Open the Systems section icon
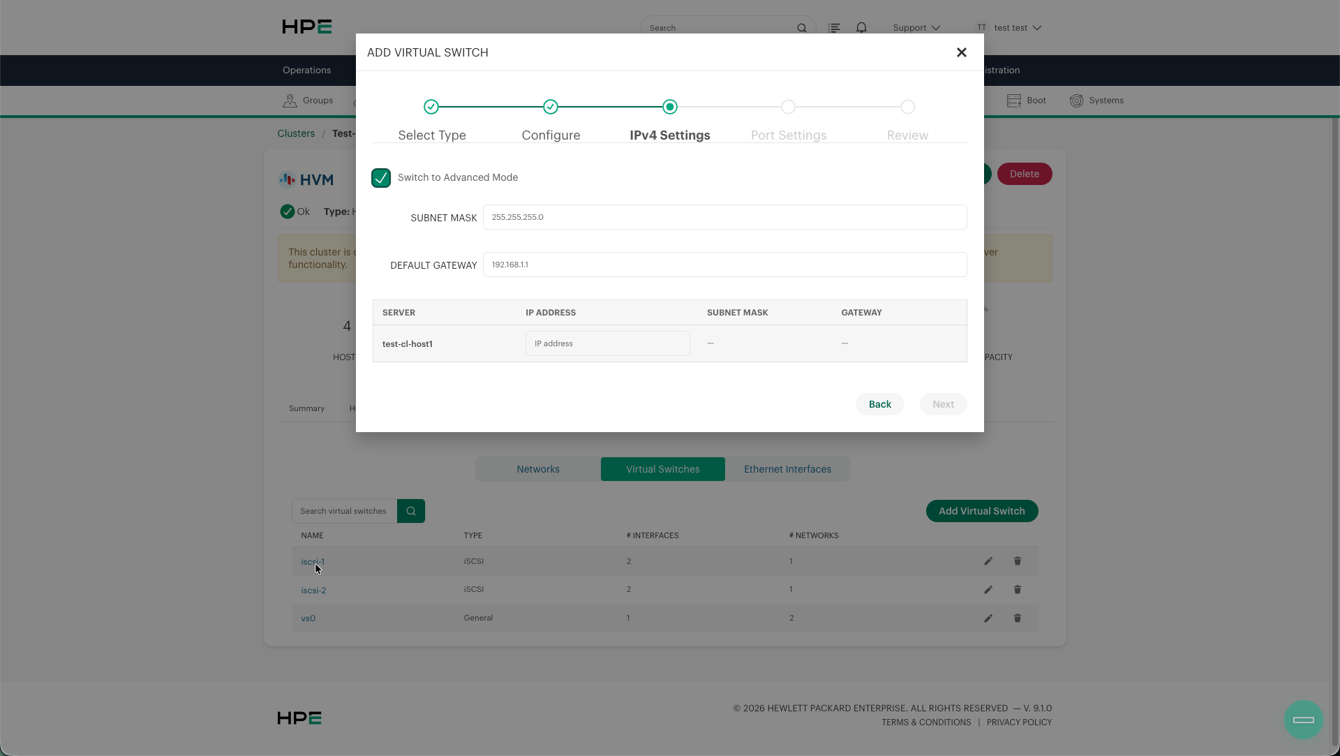 (1076, 101)
